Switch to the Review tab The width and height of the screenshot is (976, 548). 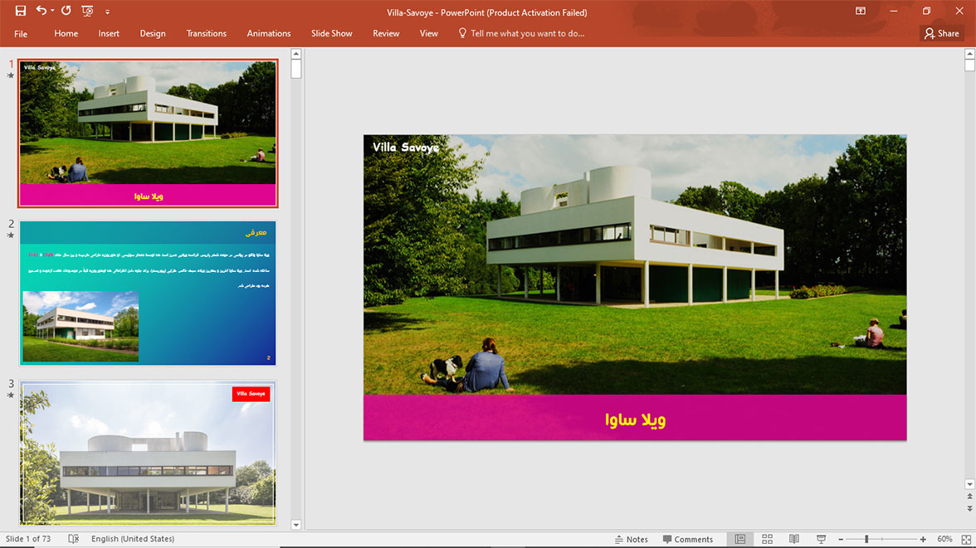pyautogui.click(x=386, y=34)
